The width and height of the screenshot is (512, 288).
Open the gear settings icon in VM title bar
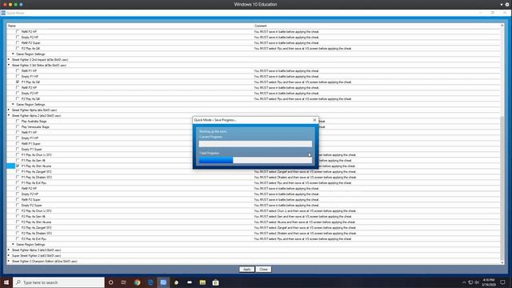507,5
